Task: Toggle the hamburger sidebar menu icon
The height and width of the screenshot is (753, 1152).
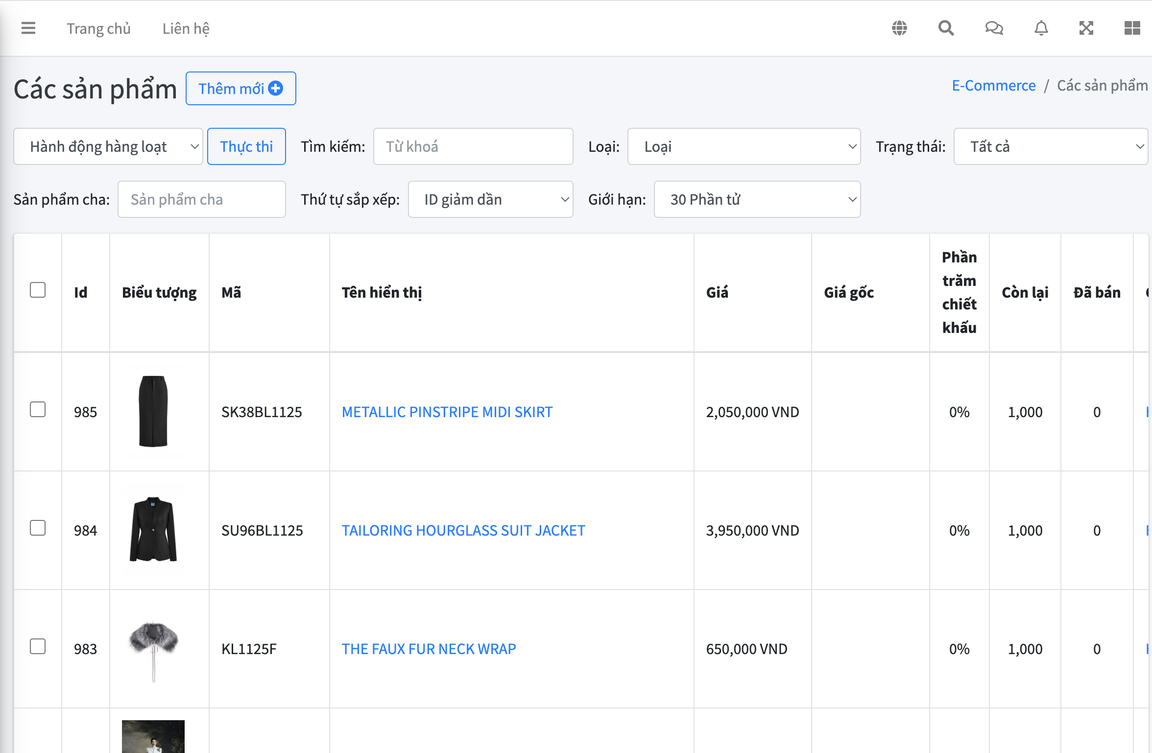Action: tap(28, 28)
